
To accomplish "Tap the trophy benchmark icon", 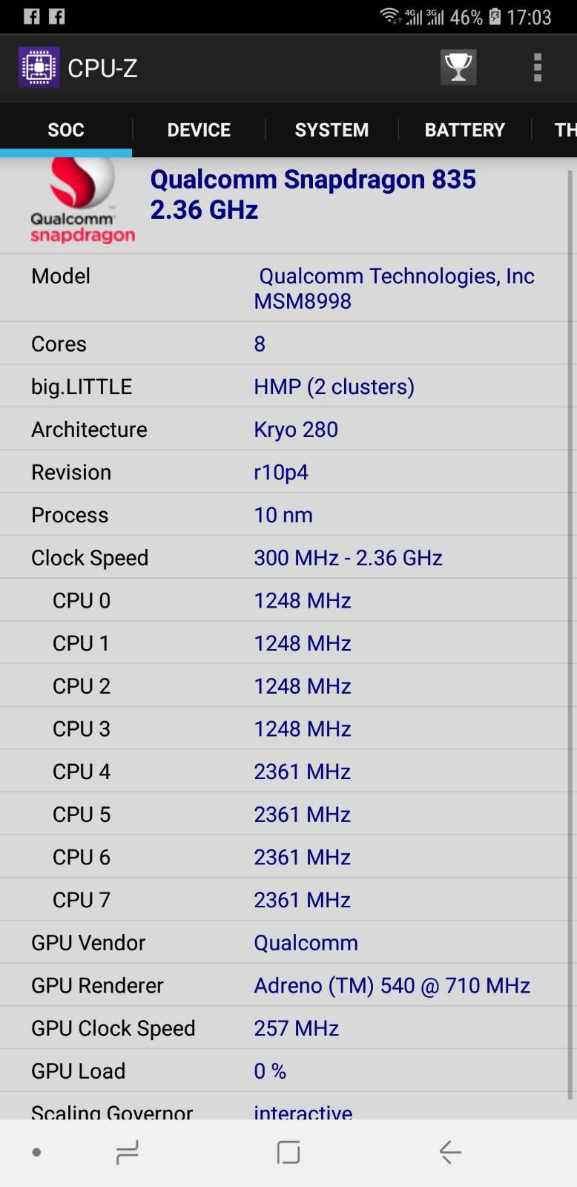I will (x=458, y=68).
